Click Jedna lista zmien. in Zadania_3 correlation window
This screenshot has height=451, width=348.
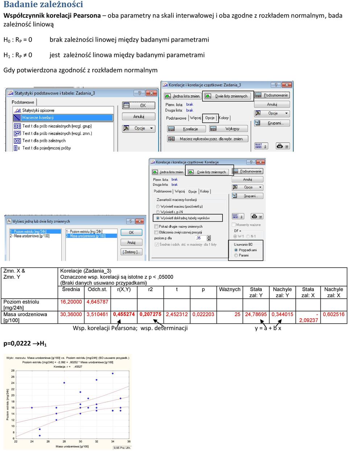(183, 96)
